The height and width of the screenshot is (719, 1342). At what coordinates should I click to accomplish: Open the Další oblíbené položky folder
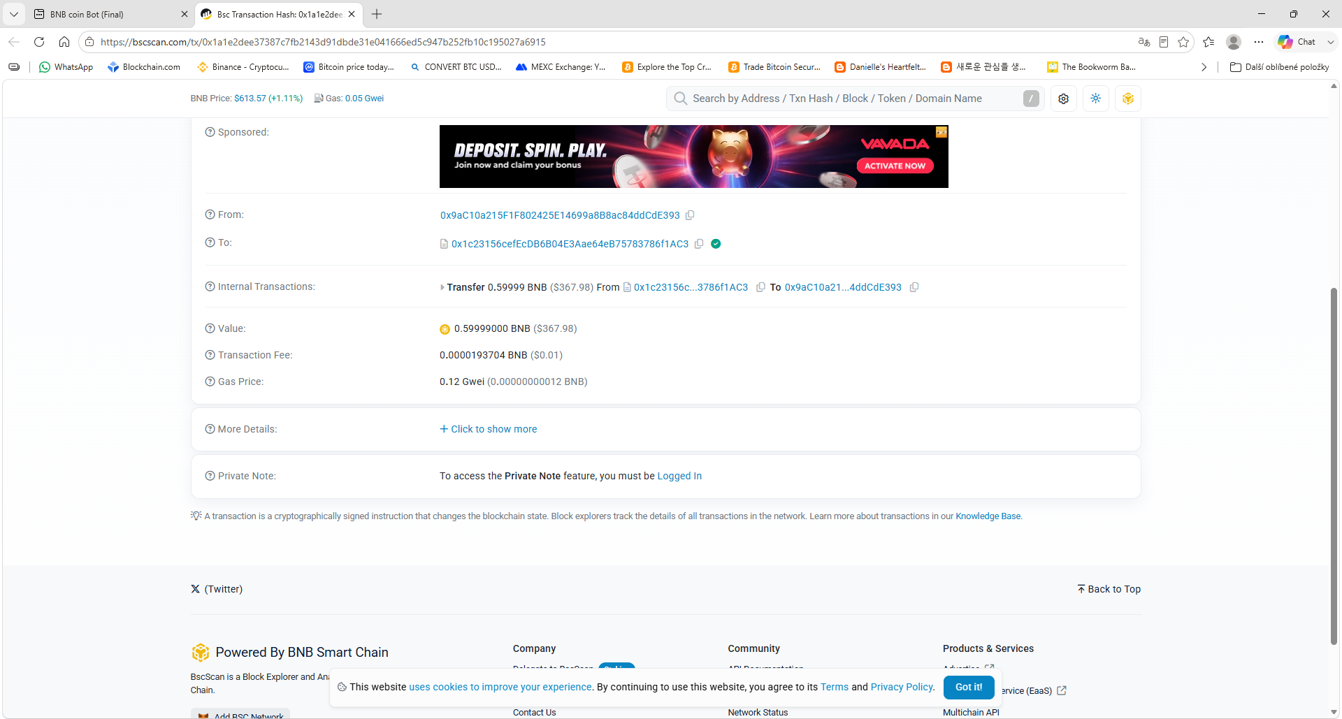coord(1279,67)
